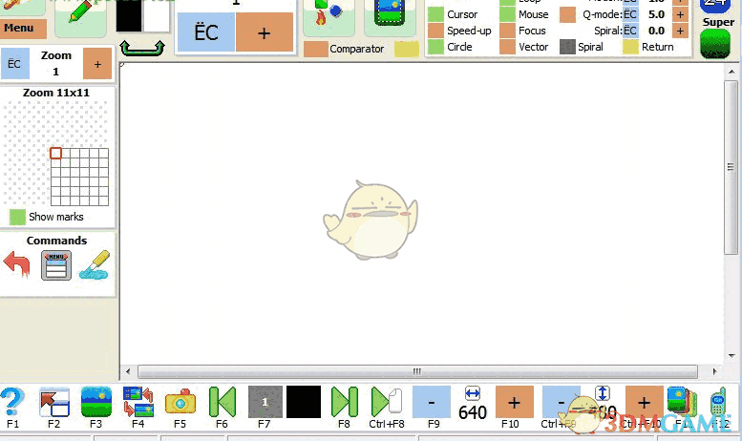The height and width of the screenshot is (441, 742).
Task: Click the horizontal scrollbar right arrow
Action: click(x=714, y=371)
